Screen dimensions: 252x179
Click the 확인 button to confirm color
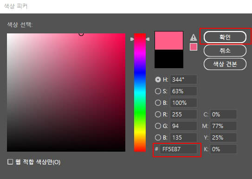225,37
